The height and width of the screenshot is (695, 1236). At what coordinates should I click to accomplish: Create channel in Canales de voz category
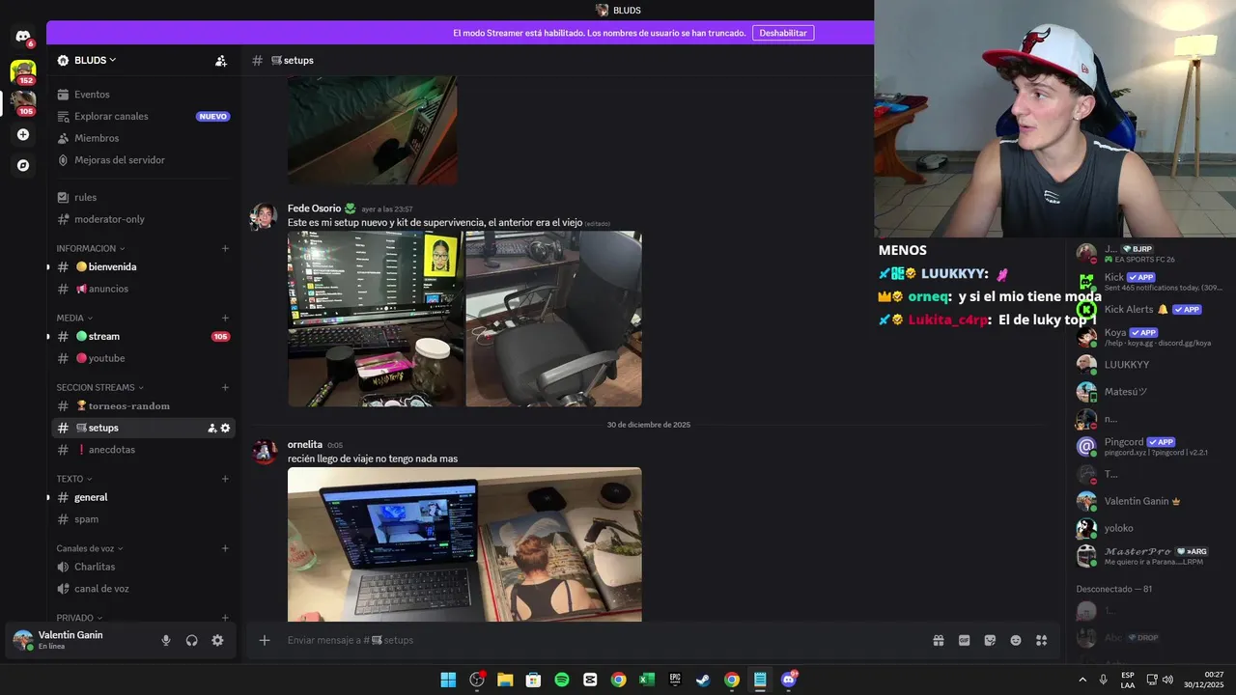[x=225, y=548]
